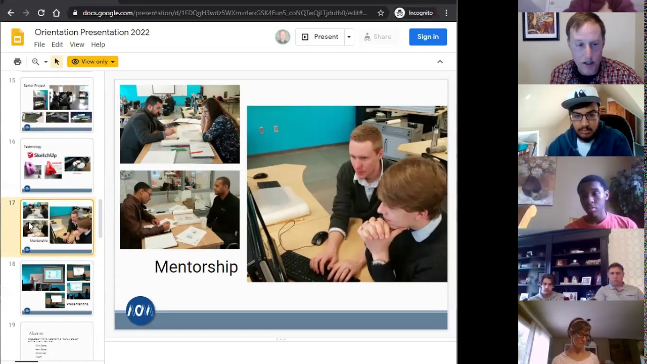Screen dimensions: 647x364
Task: Open the Chrome three-dot menu
Action: tap(446, 13)
